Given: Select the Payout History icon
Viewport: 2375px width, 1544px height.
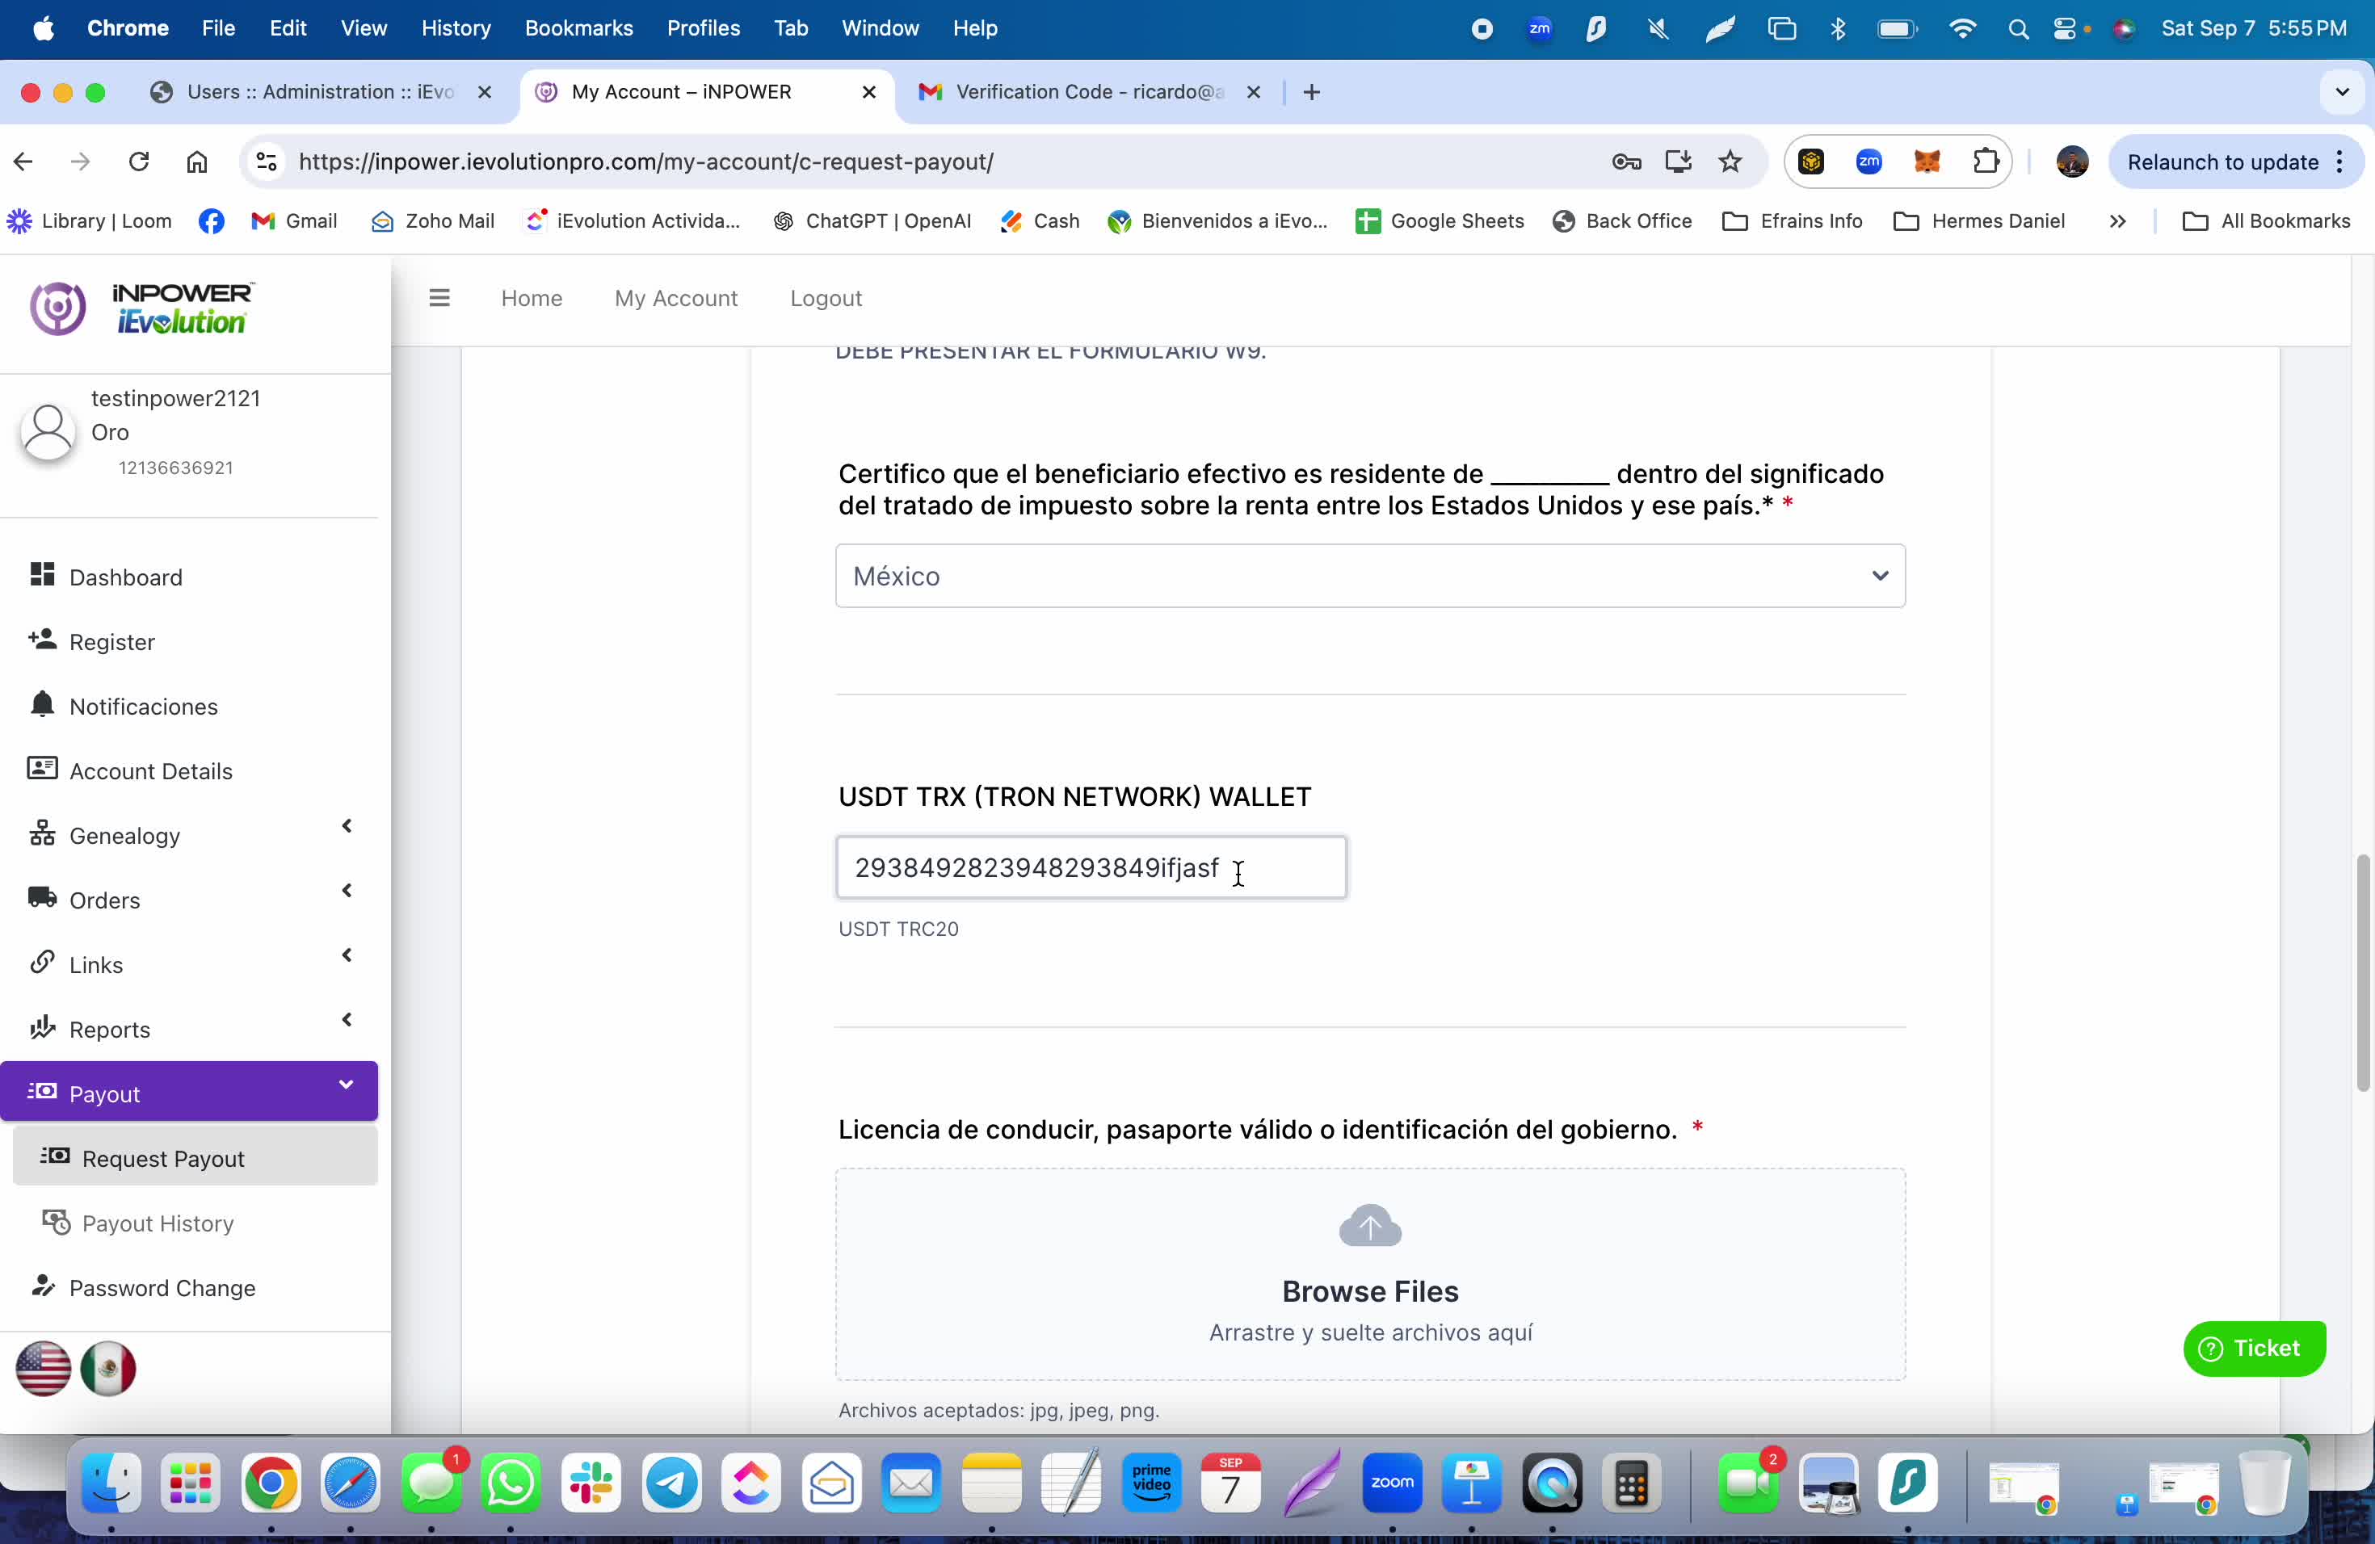Looking at the screenshot, I should 54,1222.
